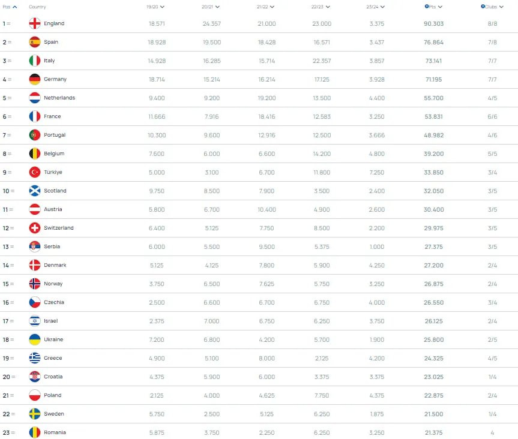Click the Spain flag icon
Screen dimensions: 518x439
(x=35, y=42)
